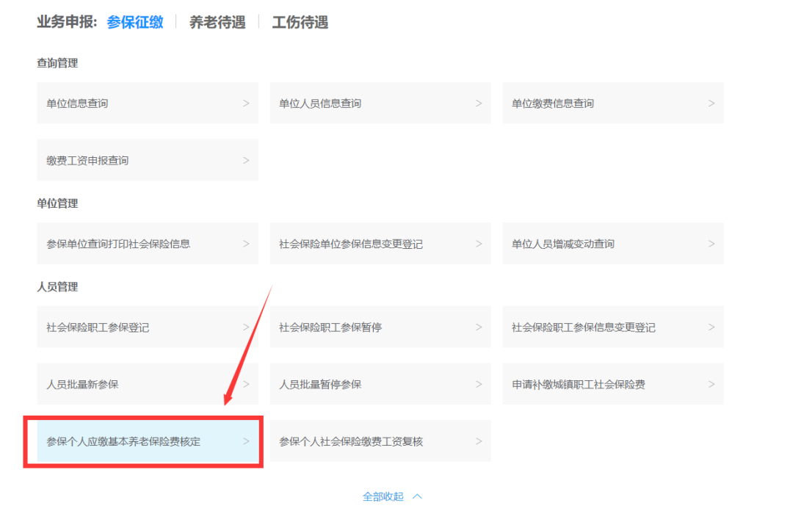Open 人员批量新参保 entry
The height and width of the screenshot is (522, 793).
pos(148,384)
